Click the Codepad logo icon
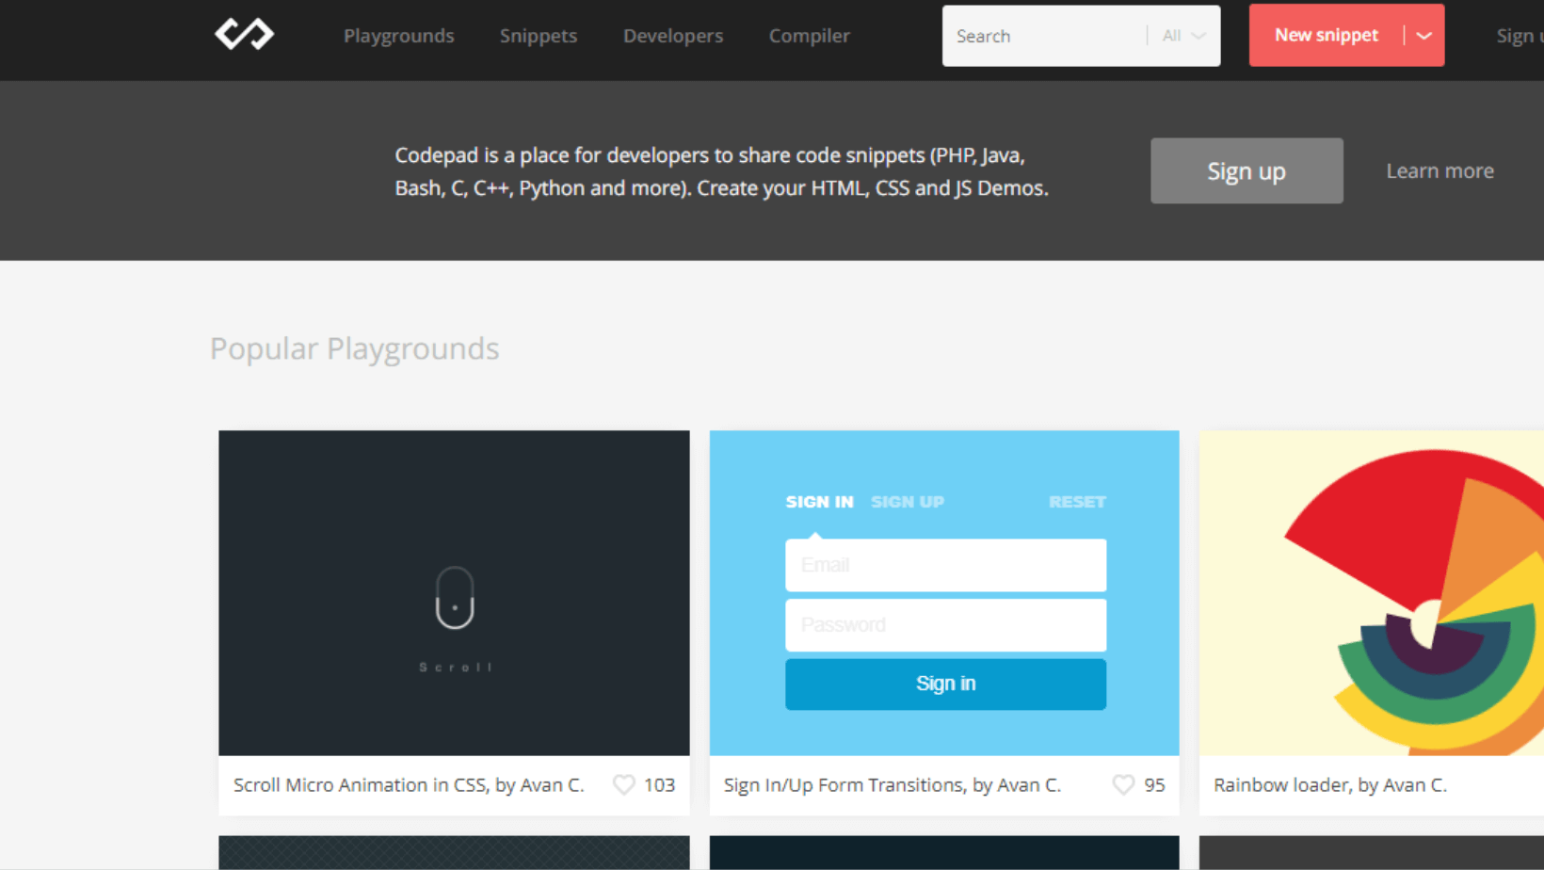 point(244,35)
